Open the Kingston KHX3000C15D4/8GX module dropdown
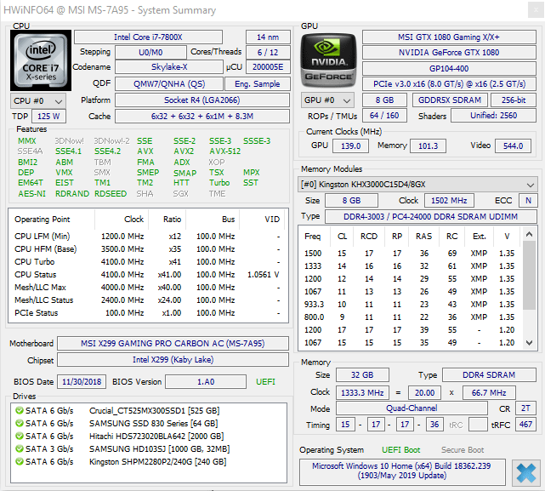Image resolution: width=545 pixels, height=491 pixels. coord(417,184)
